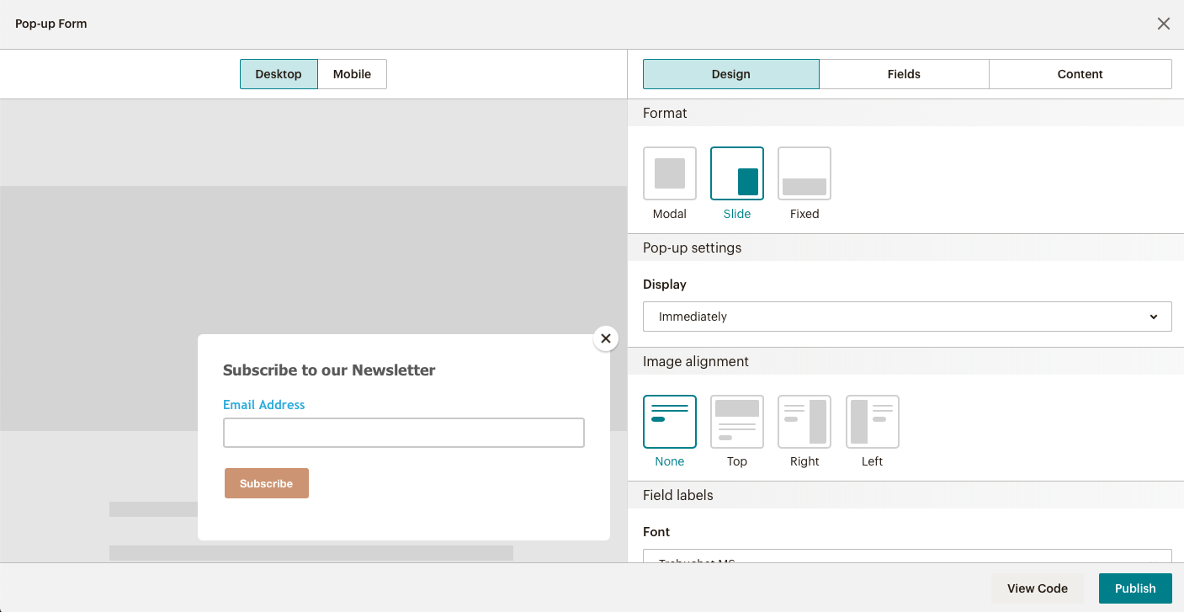The width and height of the screenshot is (1184, 612).
Task: Switch preview to Desktop view
Action: [279, 74]
